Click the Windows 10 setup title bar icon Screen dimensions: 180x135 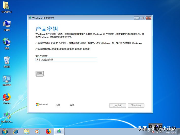pos(30,18)
